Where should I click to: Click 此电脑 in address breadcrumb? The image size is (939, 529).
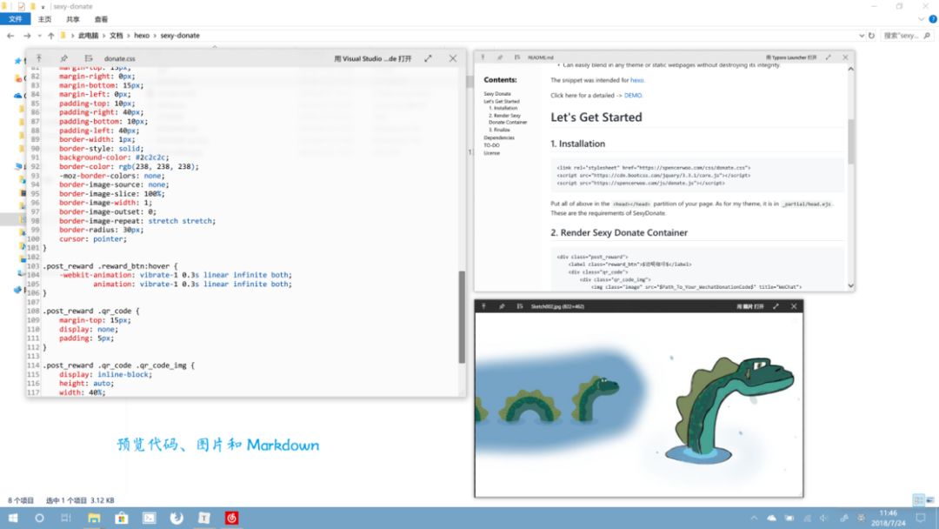point(88,36)
